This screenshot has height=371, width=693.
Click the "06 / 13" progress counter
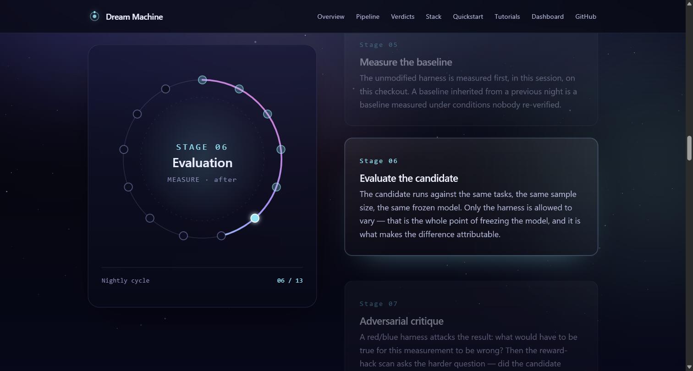point(290,281)
